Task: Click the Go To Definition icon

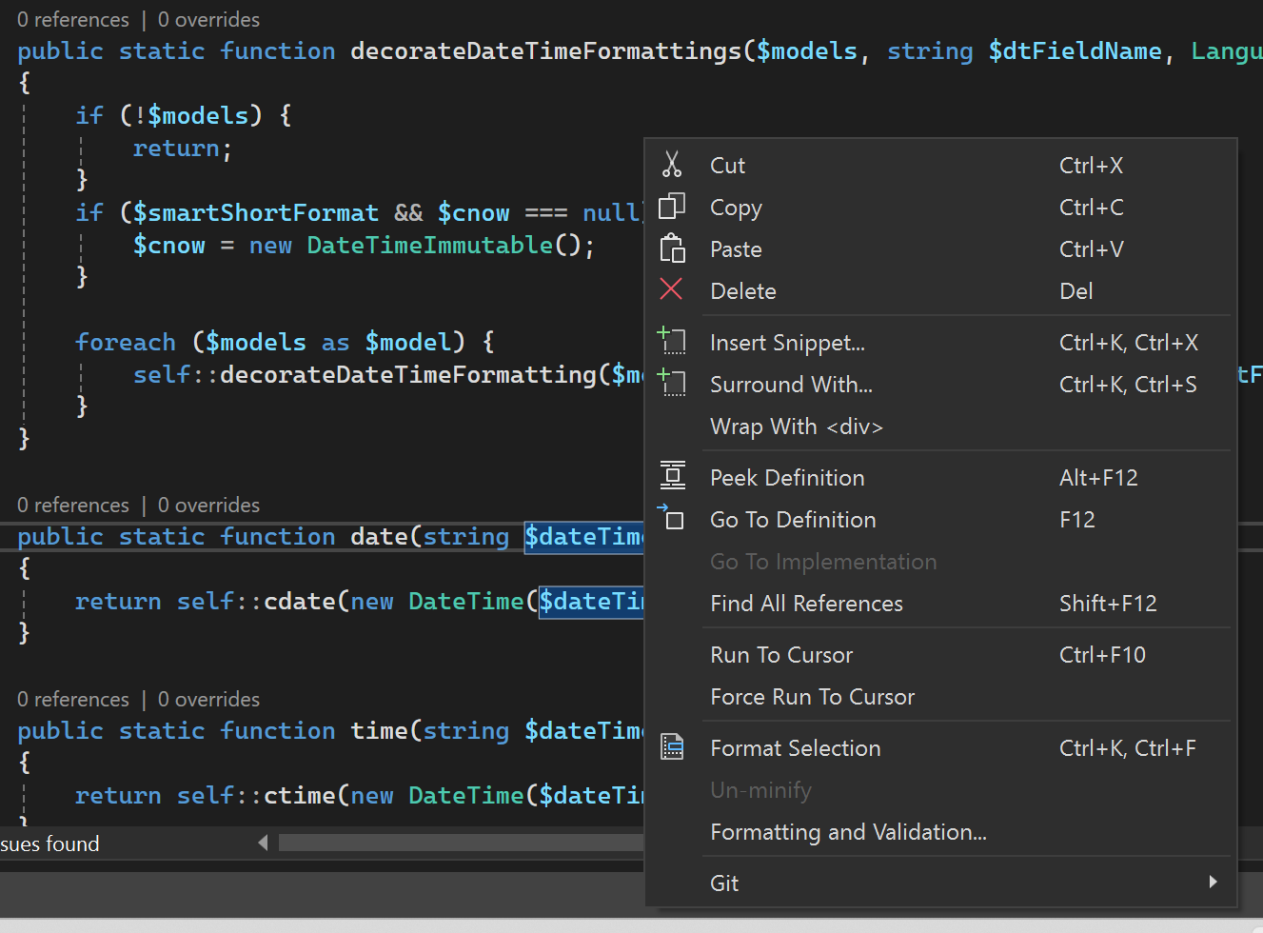Action: (672, 518)
